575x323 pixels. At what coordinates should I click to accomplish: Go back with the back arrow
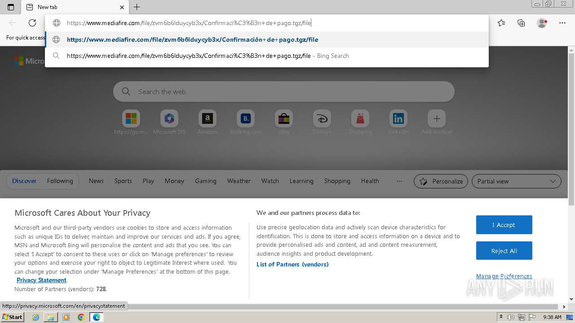point(13,23)
